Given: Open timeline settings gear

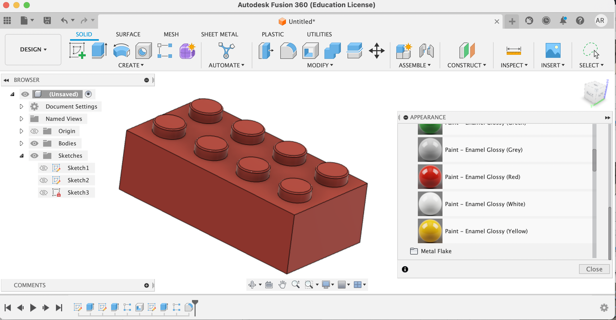Looking at the screenshot, I should 604,307.
